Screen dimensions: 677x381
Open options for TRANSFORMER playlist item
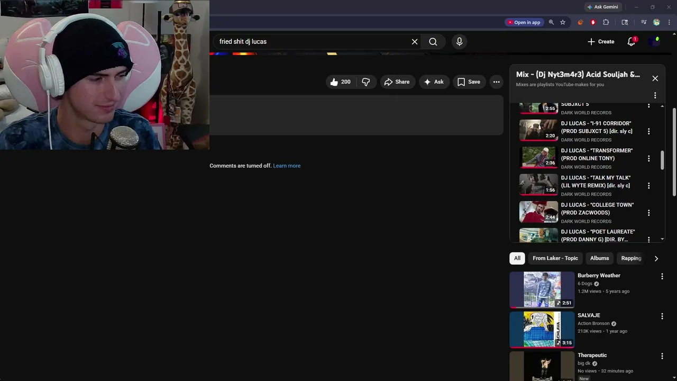[x=648, y=158]
